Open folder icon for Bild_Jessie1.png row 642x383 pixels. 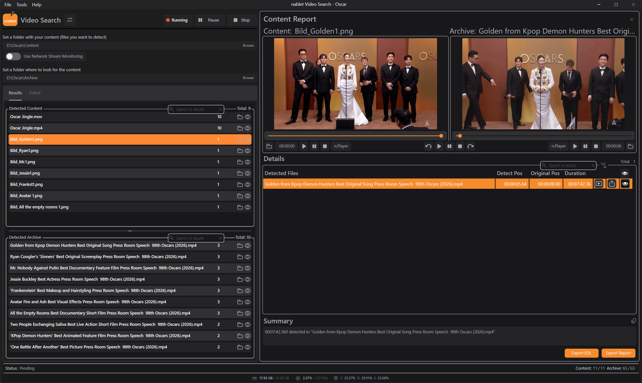(240, 173)
